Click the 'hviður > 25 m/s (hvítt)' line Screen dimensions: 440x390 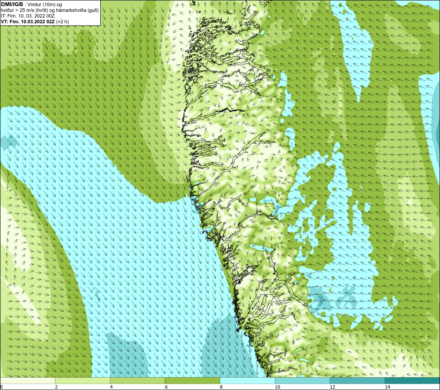point(50,10)
